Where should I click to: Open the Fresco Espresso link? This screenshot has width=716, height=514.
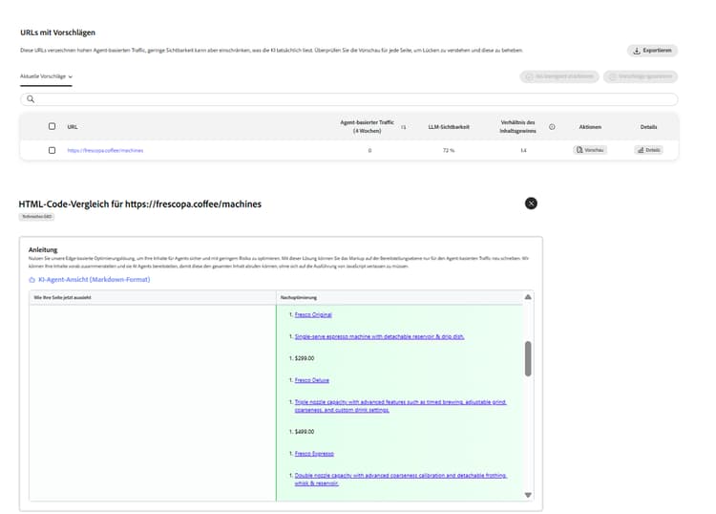click(x=314, y=454)
